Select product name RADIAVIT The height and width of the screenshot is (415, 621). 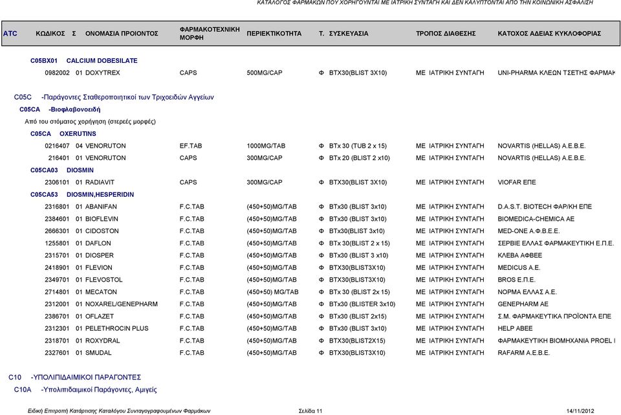click(x=100, y=183)
